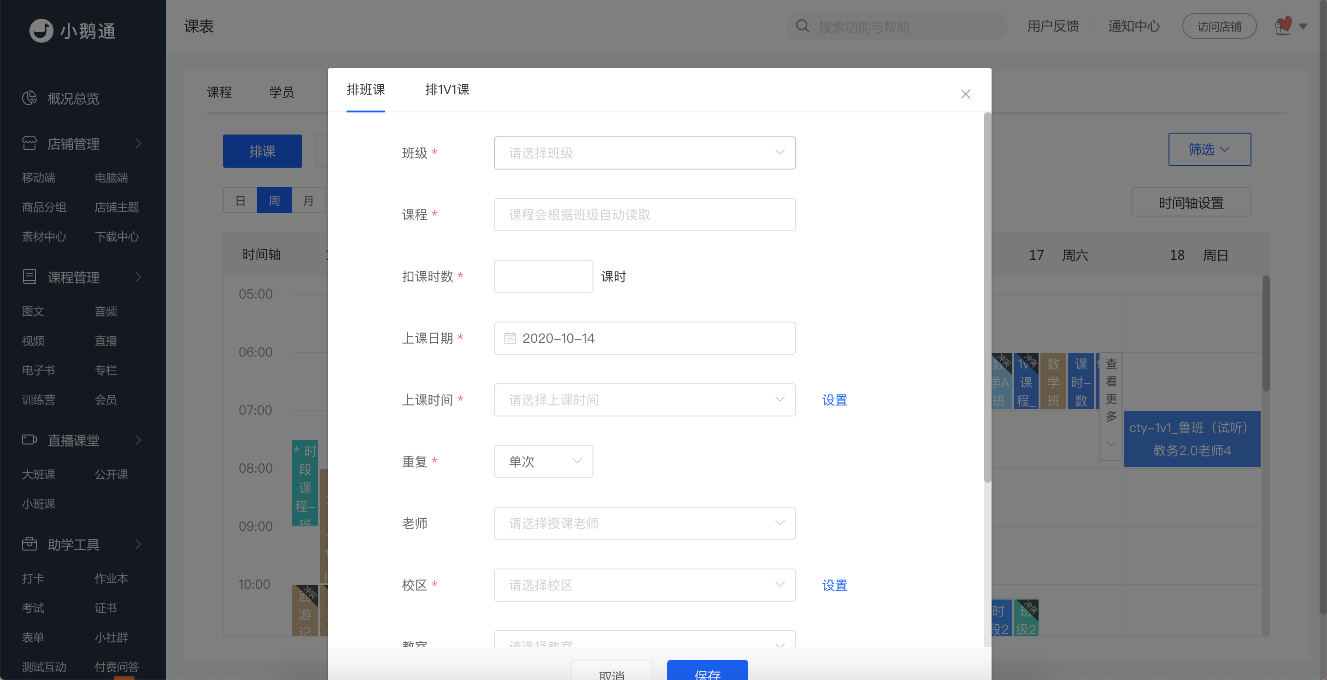This screenshot has height=680, width=1327.
Task: Open 大班课 in sidebar
Action: click(x=39, y=475)
